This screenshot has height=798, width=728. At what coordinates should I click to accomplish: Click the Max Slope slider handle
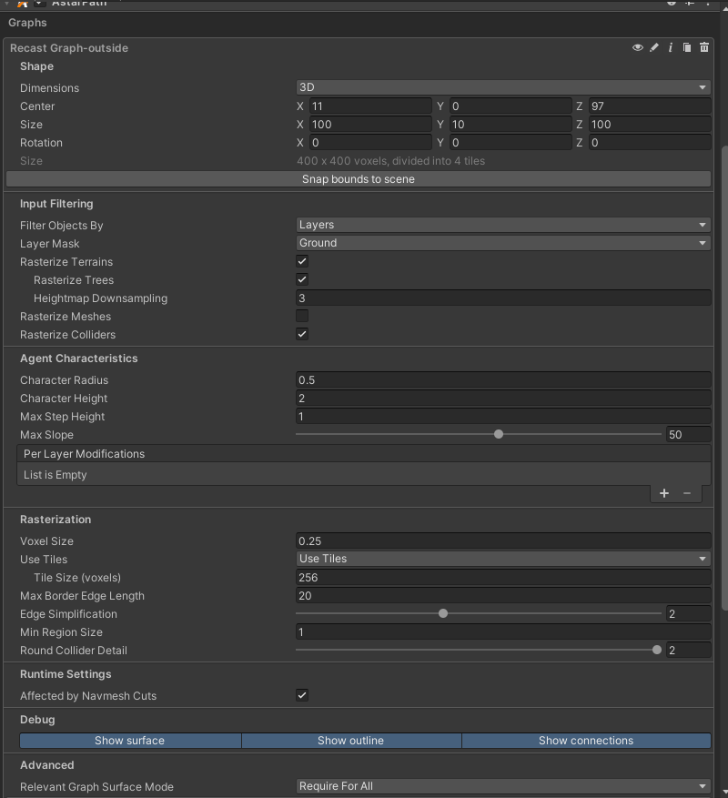click(x=499, y=434)
